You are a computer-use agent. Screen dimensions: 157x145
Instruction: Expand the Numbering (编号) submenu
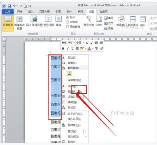[x=86, y=102]
